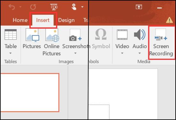This screenshot has height=120, width=176.
Task: Switch to the Home tab
Action: [x=20, y=20]
